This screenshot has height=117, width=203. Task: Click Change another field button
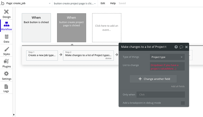coord(153,79)
